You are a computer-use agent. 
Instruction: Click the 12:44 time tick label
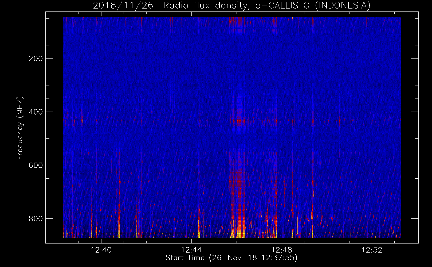pyautogui.click(x=191, y=250)
